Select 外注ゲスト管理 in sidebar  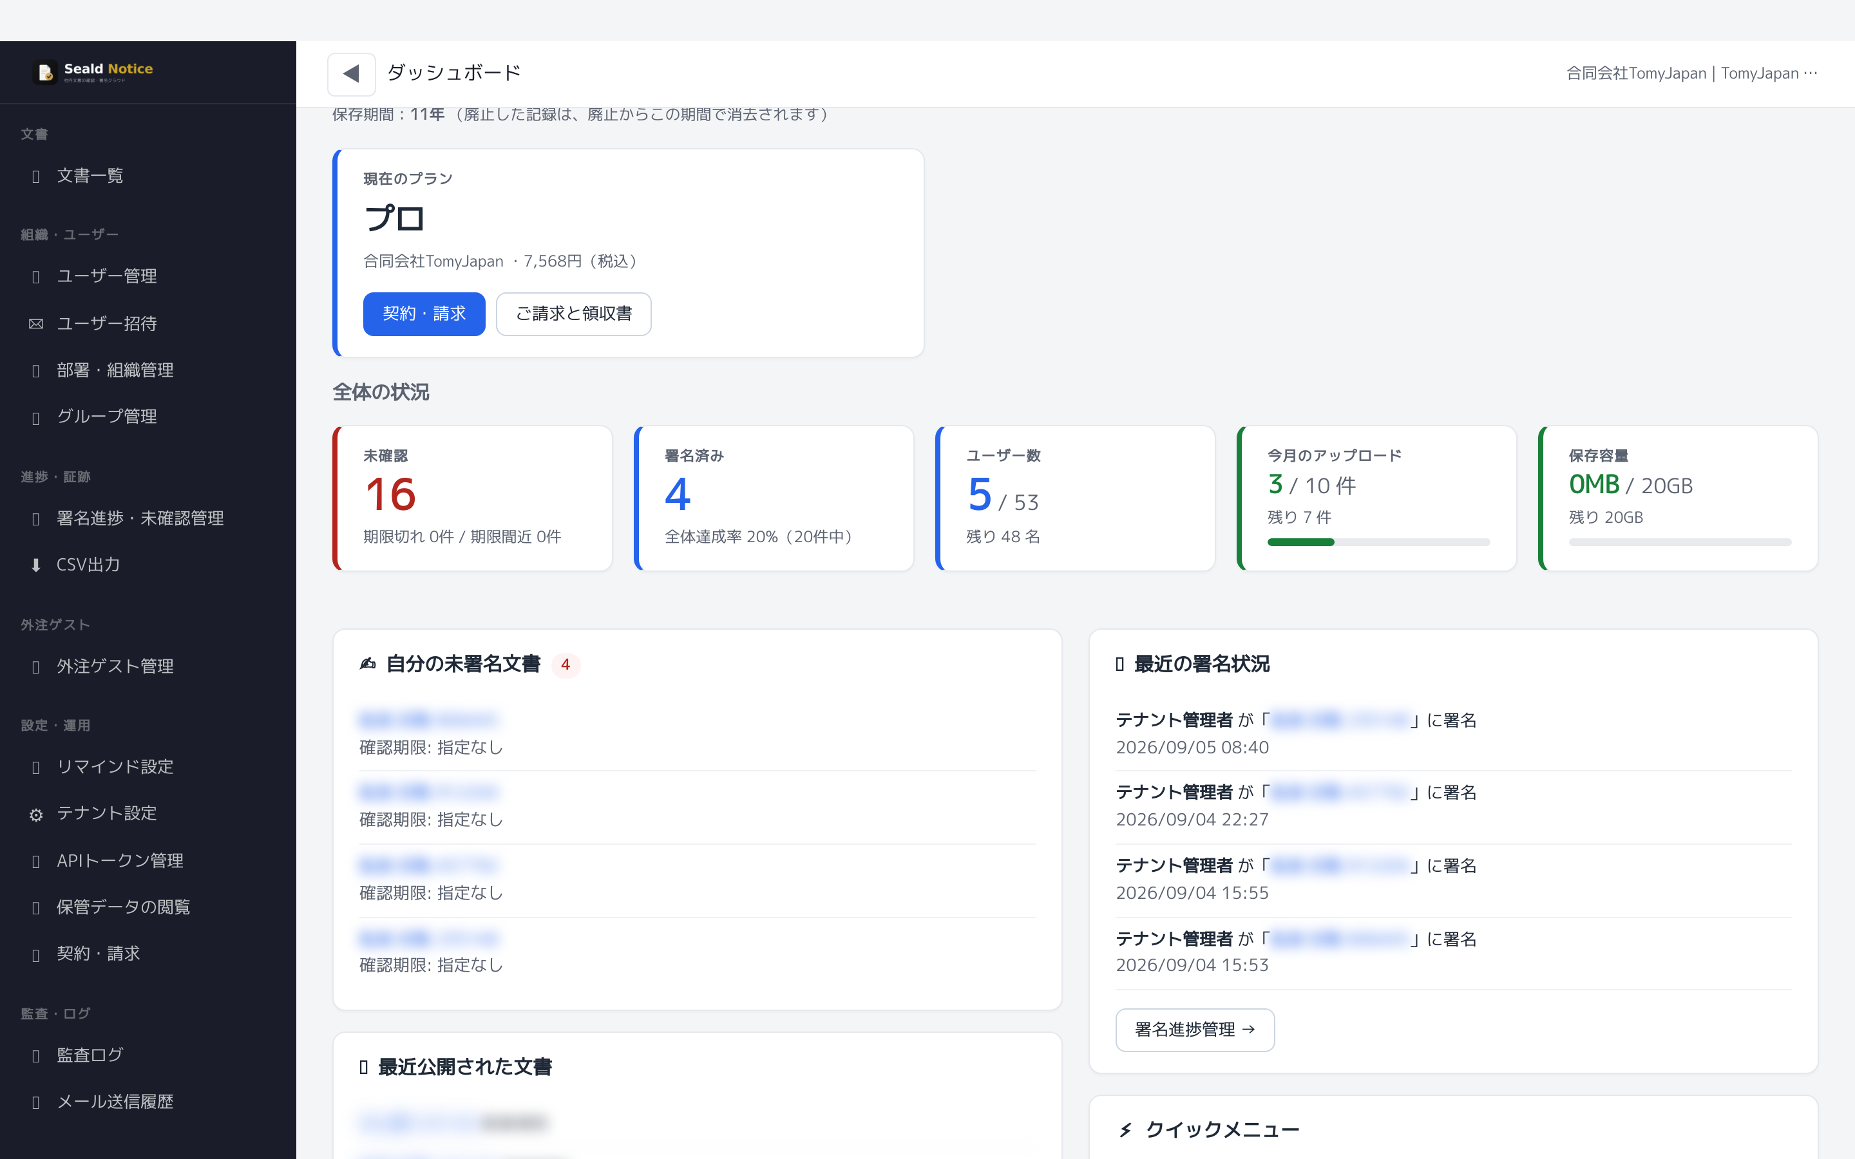pyautogui.click(x=148, y=667)
